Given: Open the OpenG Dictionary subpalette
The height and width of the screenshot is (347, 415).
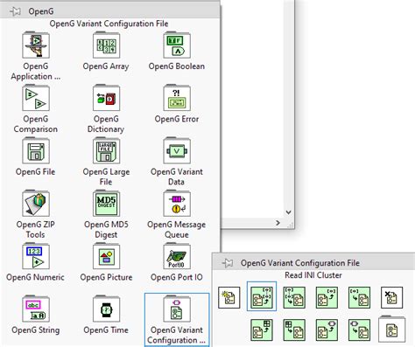Looking at the screenshot, I should [106, 98].
